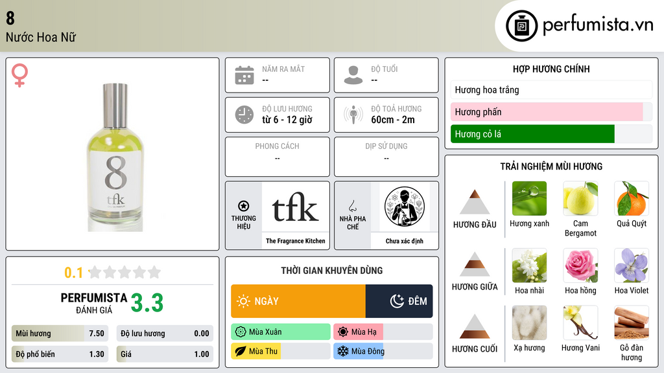Click the dark Đêm time bar
664x373 pixels.
399,301
